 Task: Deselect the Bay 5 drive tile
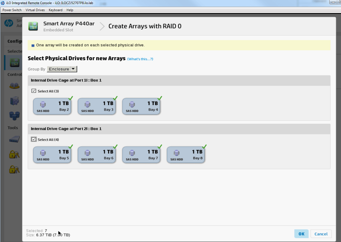click(52, 155)
